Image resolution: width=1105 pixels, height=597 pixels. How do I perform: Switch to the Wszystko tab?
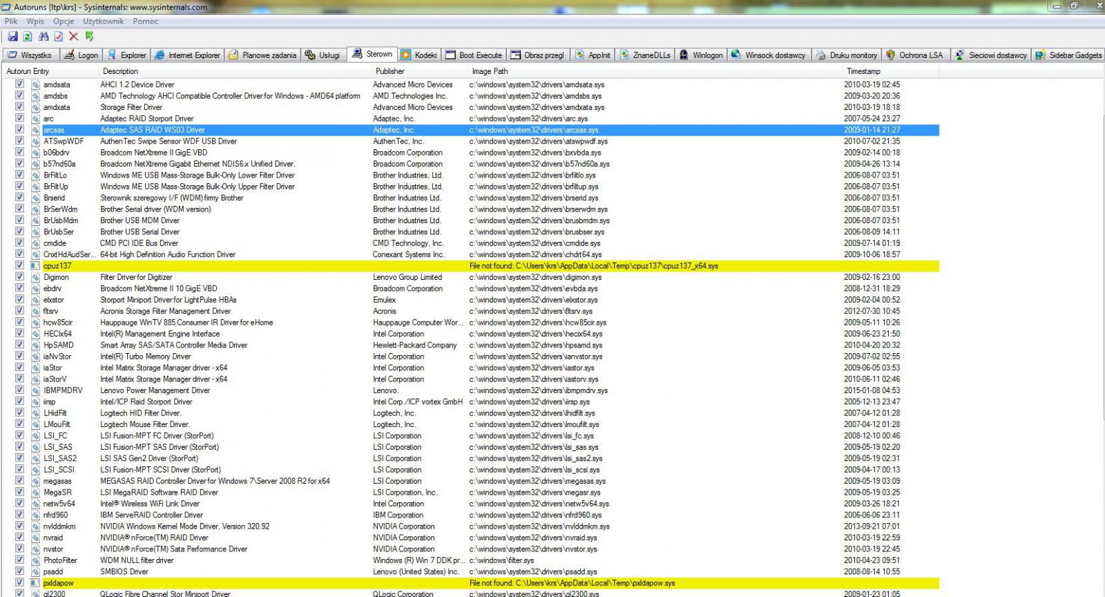coord(30,55)
